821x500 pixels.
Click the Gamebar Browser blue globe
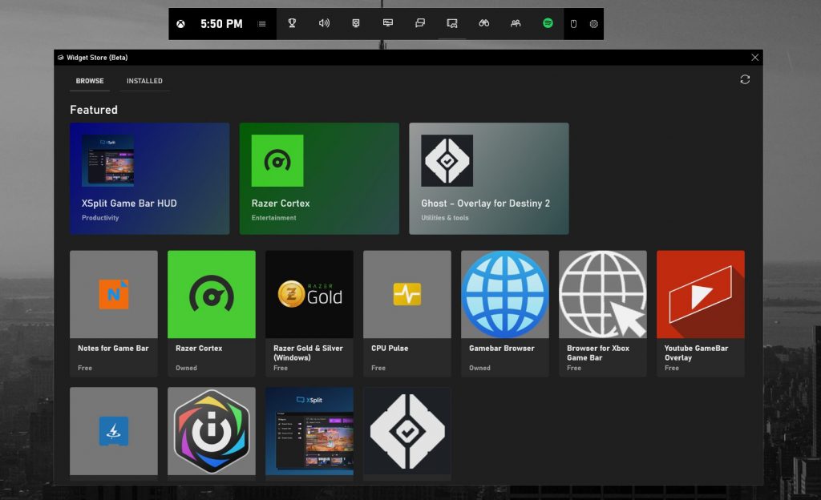pyautogui.click(x=505, y=294)
